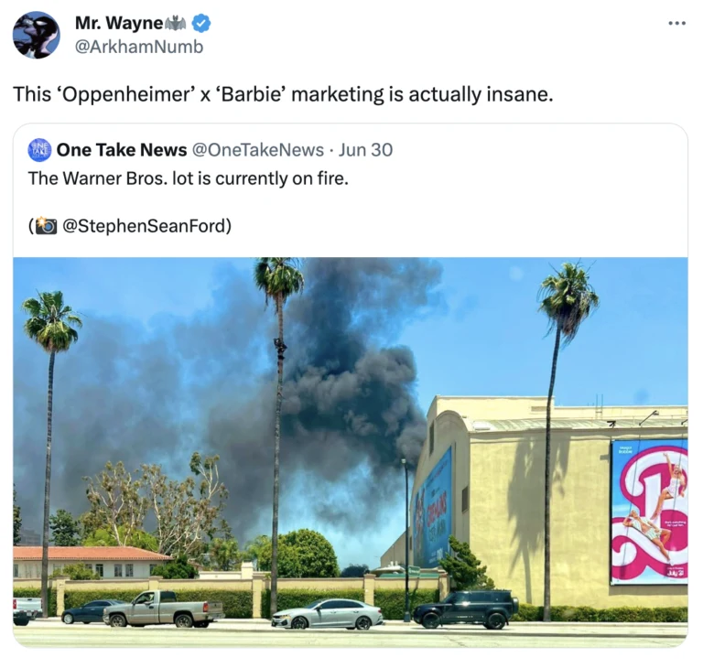The height and width of the screenshot is (668, 703).
Task: Click 'The Warner Bros. lot is currently on fire' text
Action: (x=189, y=178)
